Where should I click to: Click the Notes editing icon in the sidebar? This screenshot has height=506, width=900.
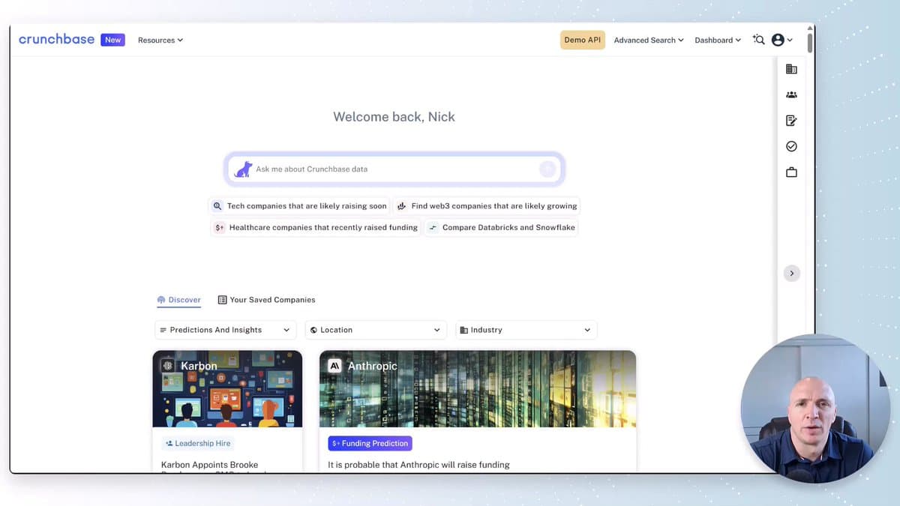coord(791,120)
